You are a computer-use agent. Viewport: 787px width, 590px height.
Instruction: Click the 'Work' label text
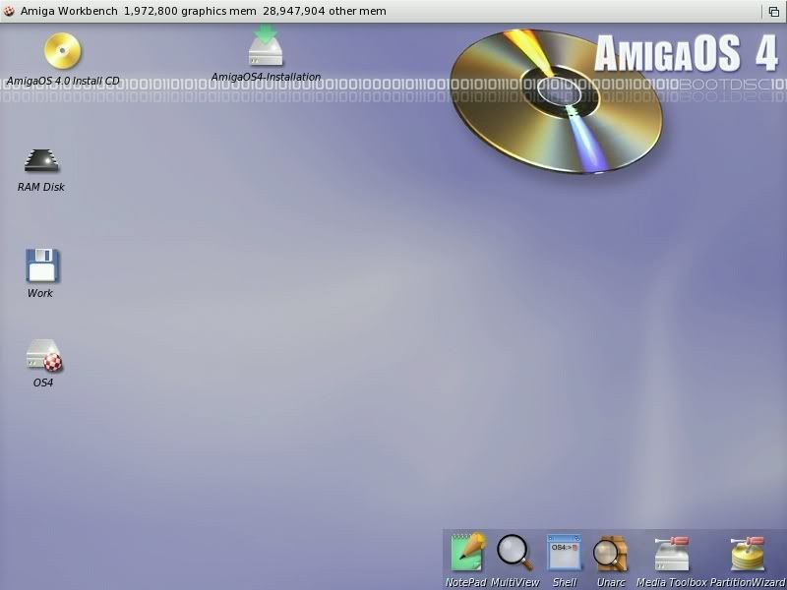(40, 293)
